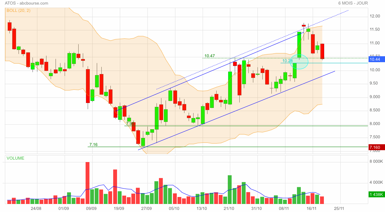Click the 31/10 date axis label

256,208
